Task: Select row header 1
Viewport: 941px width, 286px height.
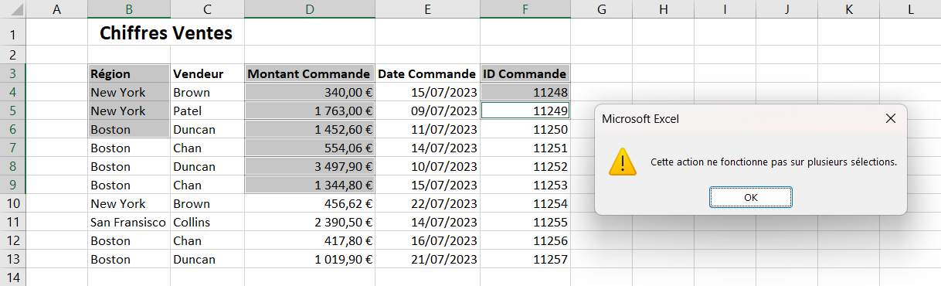Action: (13, 33)
